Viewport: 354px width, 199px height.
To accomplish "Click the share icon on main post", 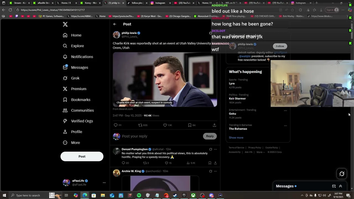I will coord(214,125).
